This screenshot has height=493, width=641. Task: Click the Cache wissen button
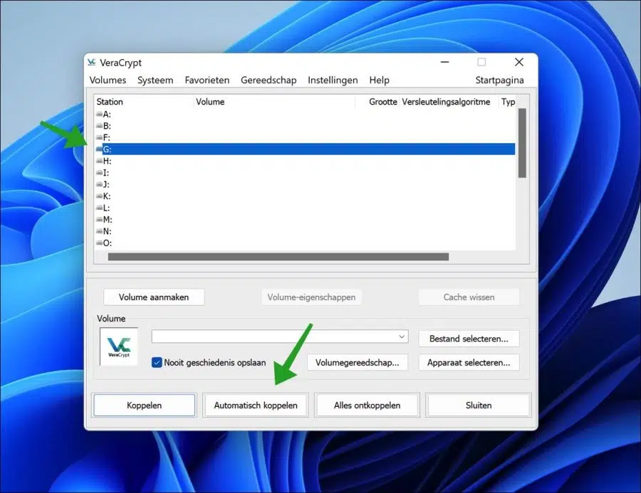(x=469, y=297)
